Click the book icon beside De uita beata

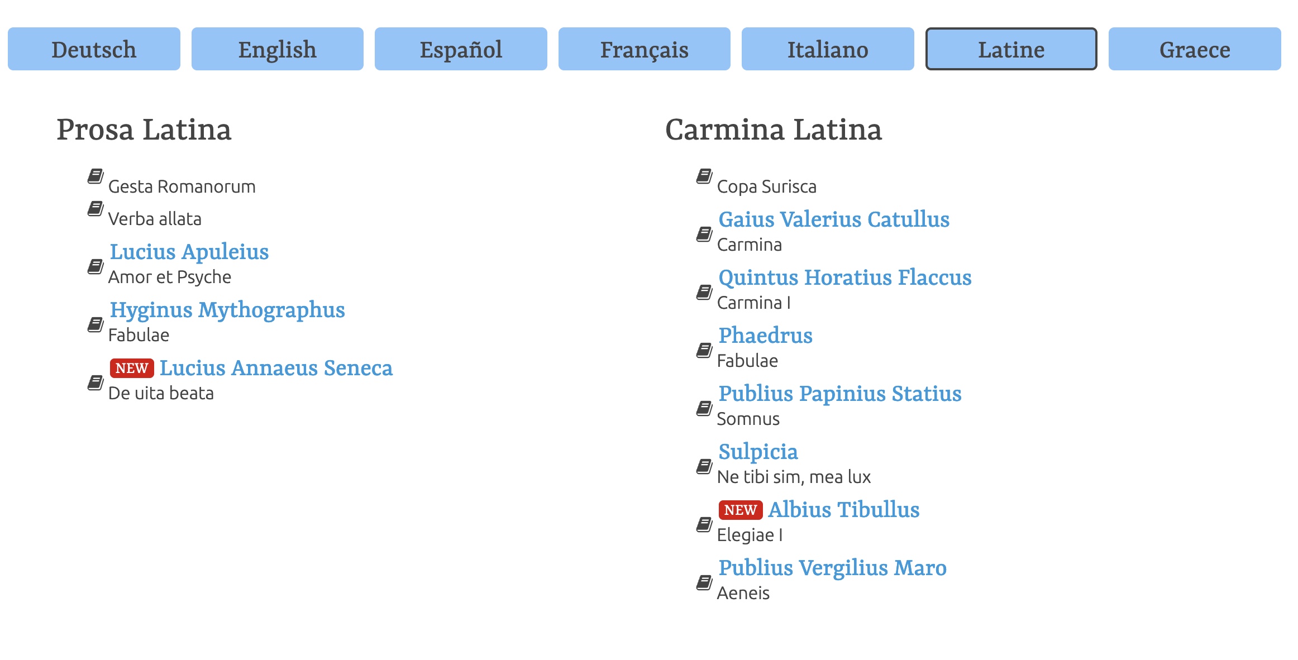pyautogui.click(x=96, y=382)
